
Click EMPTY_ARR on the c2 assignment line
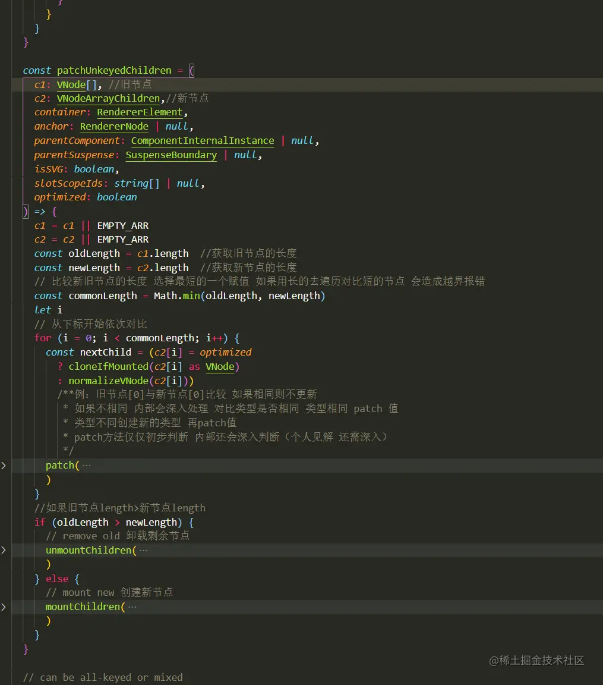coord(122,240)
